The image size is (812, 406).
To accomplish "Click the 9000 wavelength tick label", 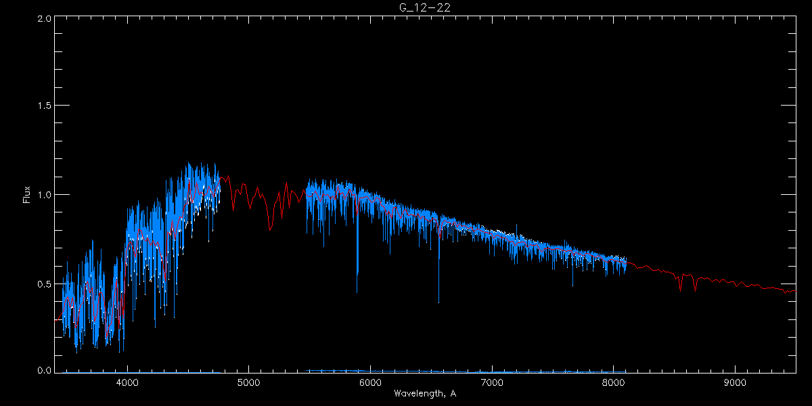I will point(735,382).
